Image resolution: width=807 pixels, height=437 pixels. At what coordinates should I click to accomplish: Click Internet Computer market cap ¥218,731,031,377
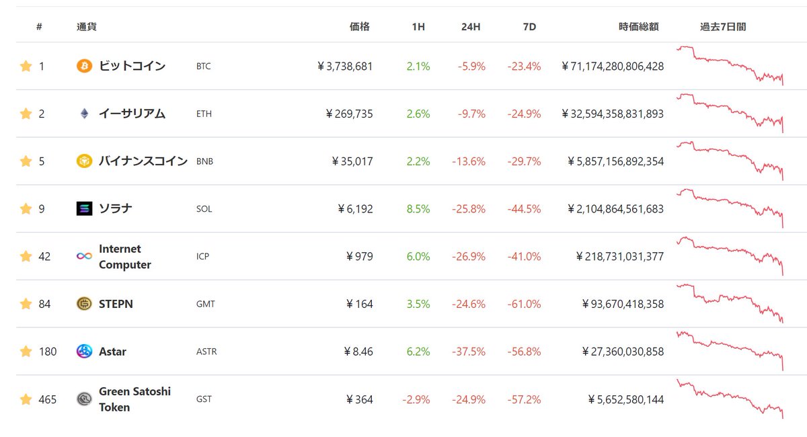(x=620, y=257)
